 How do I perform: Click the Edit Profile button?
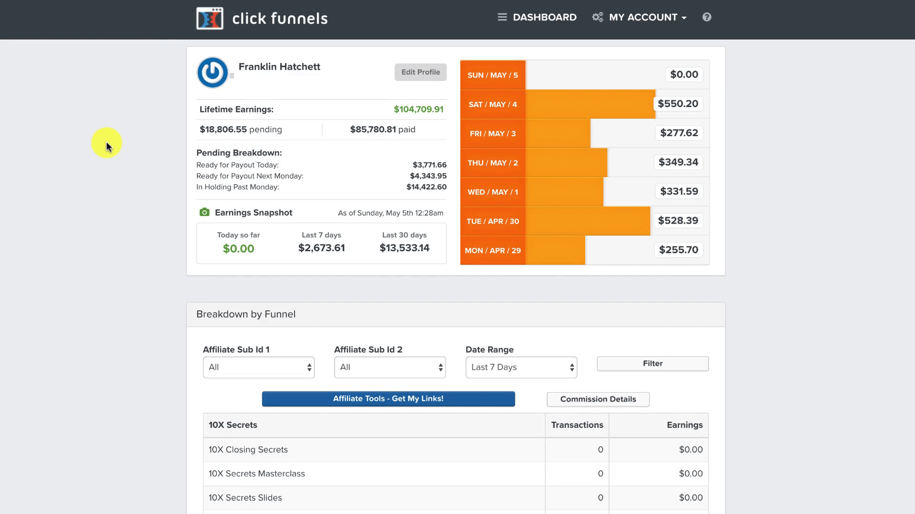420,72
